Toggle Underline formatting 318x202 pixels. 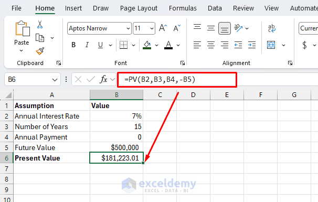coord(100,45)
